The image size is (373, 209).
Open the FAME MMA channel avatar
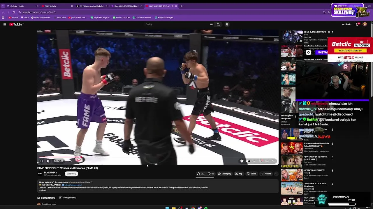pos(40,174)
